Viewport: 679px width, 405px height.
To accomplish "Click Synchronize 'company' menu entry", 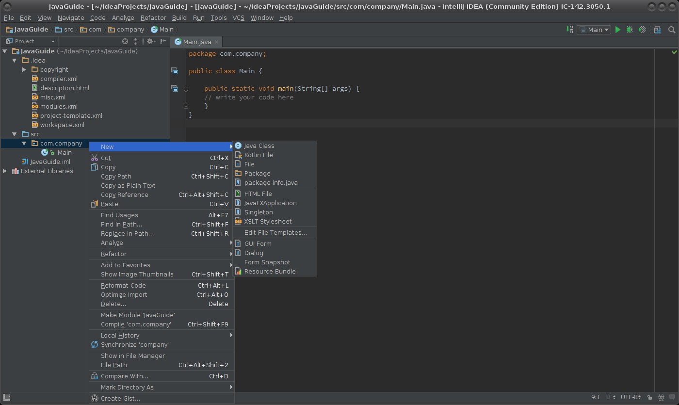I will coord(162,344).
